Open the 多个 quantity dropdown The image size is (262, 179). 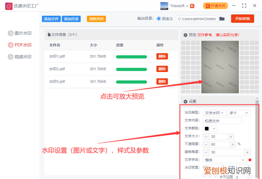click(x=239, y=113)
